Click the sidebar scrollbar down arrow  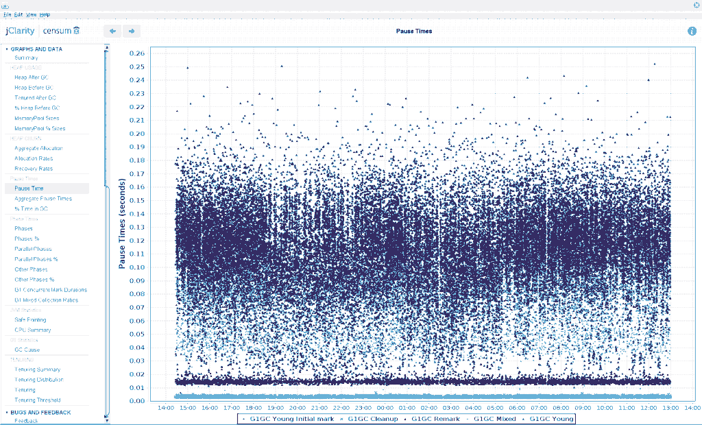point(106,420)
